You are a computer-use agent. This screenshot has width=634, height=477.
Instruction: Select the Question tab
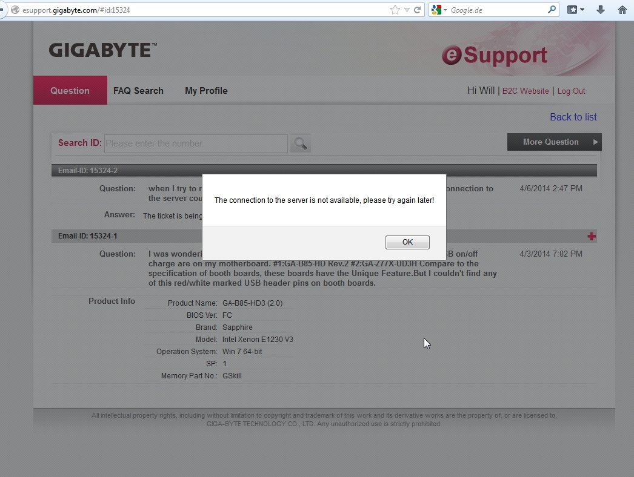click(x=70, y=90)
